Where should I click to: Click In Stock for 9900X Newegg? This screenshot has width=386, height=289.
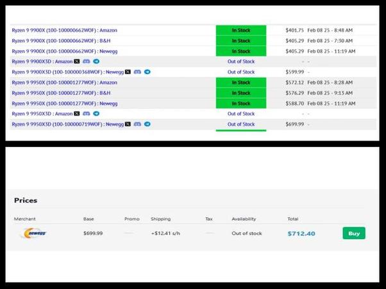coord(241,51)
